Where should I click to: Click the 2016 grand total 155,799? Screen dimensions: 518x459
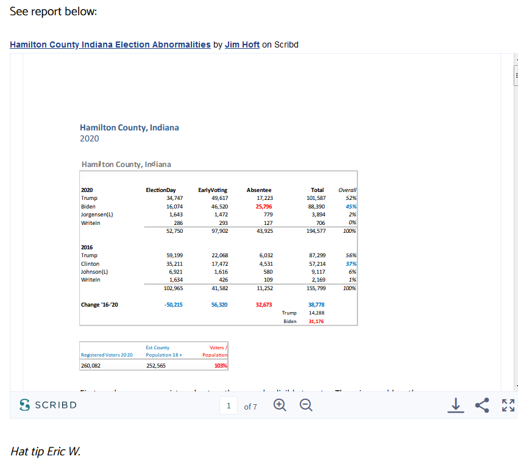316,288
